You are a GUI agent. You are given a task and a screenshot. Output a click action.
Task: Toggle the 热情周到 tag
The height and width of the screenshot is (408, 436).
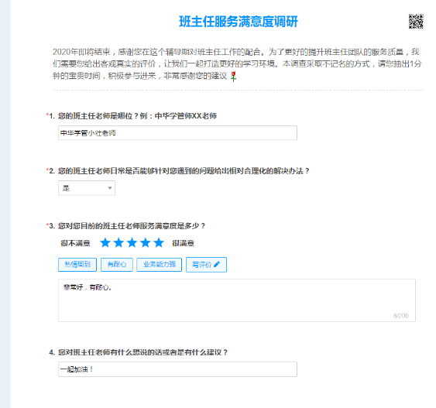[77, 265]
